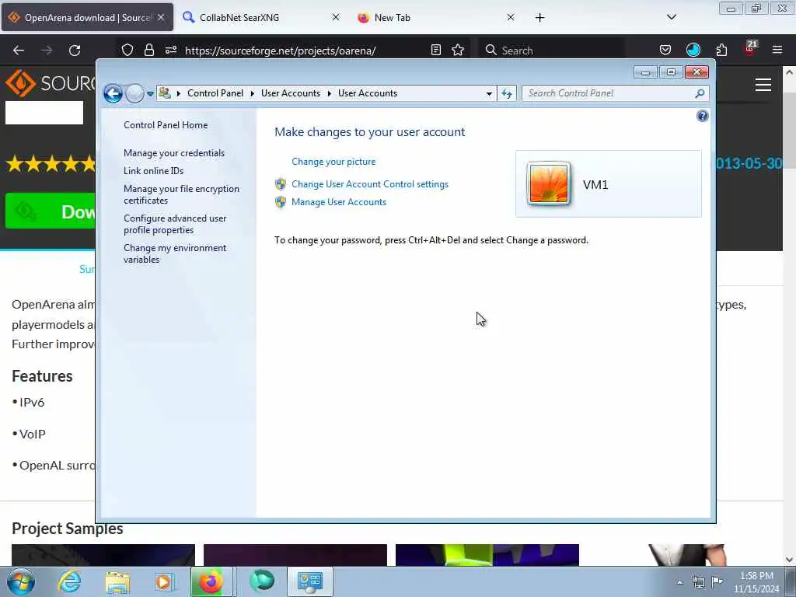Bookmark this page with star icon
Viewport: 796px width, 597px height.
(x=458, y=50)
